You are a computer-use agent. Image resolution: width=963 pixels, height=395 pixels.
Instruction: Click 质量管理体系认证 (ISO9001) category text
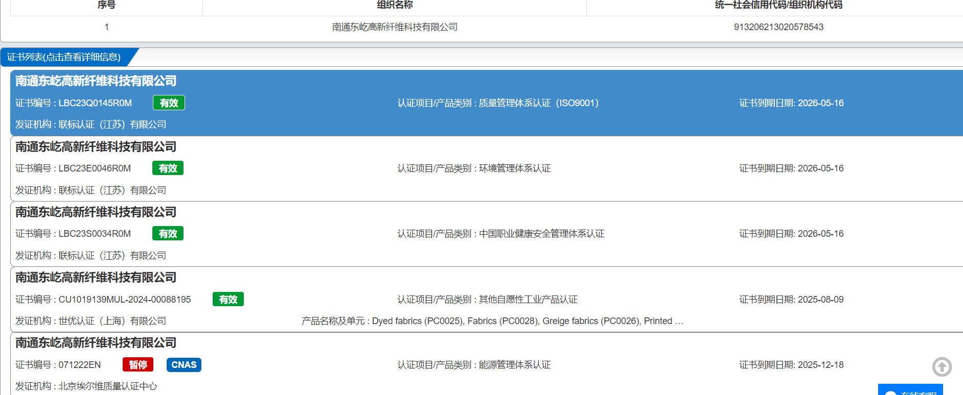[x=539, y=103]
